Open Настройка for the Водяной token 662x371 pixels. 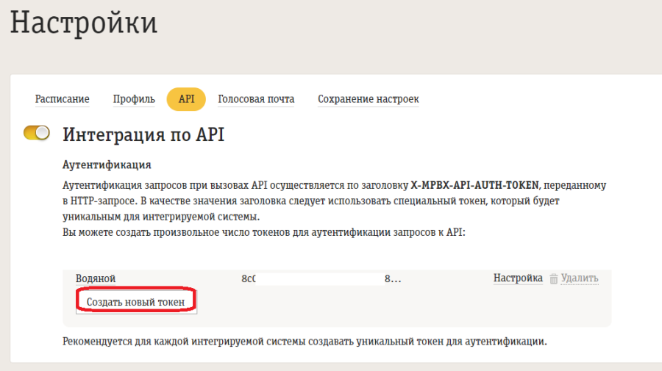(x=518, y=278)
